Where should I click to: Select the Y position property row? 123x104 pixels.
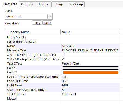click(63, 59)
